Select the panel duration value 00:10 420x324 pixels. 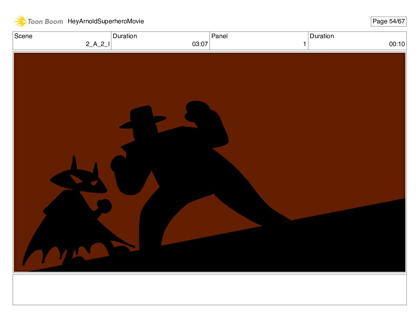pyautogui.click(x=397, y=44)
